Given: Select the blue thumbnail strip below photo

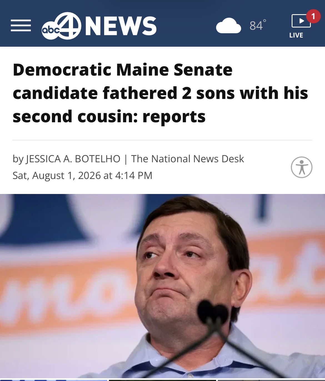Looking at the screenshot, I should click(x=54, y=380).
